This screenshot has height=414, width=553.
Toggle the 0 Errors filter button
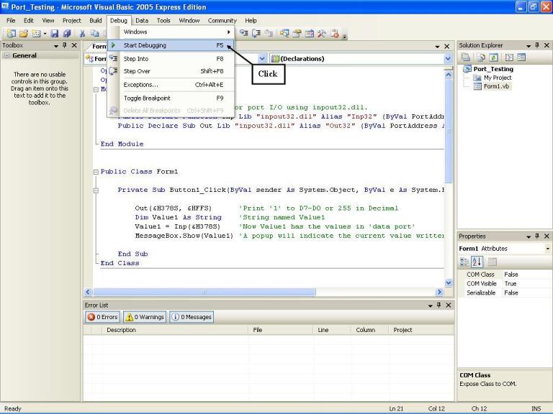(103, 317)
